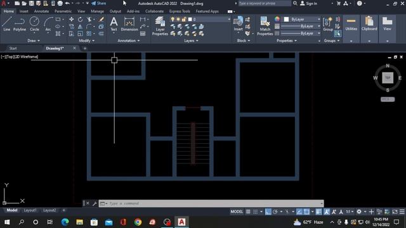The image size is (406, 228).
Task: Select the Arc tool
Action: (48, 24)
